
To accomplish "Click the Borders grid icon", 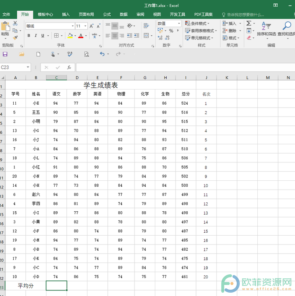I will click(56, 35).
